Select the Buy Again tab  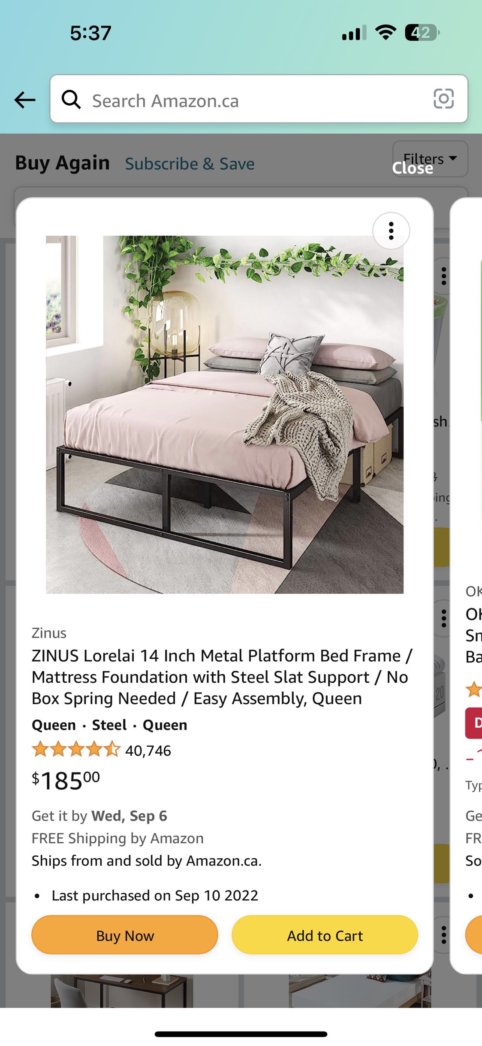(63, 163)
